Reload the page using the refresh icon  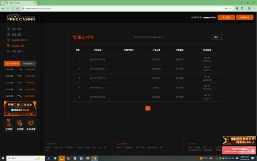12,9
